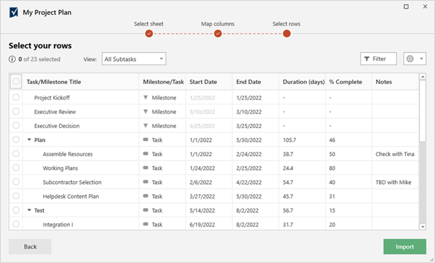Click the table's scroll up arrow
435x263 pixels.
tap(422, 76)
